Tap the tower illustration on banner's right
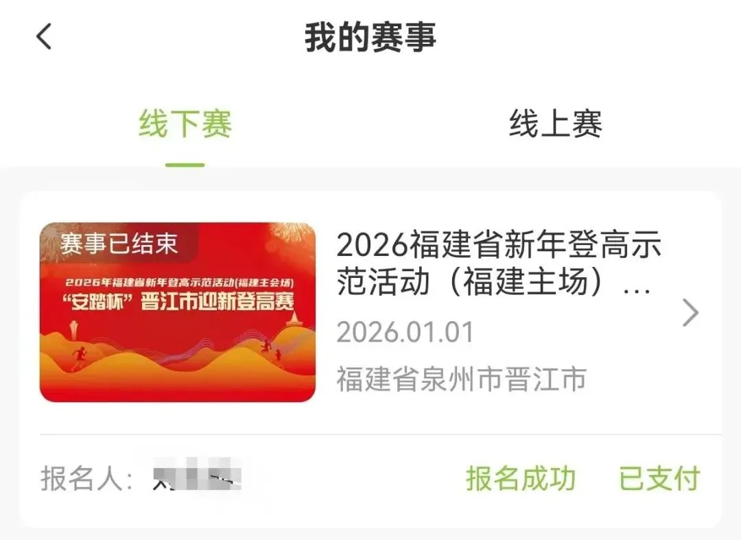The image size is (741, 540). tap(294, 319)
